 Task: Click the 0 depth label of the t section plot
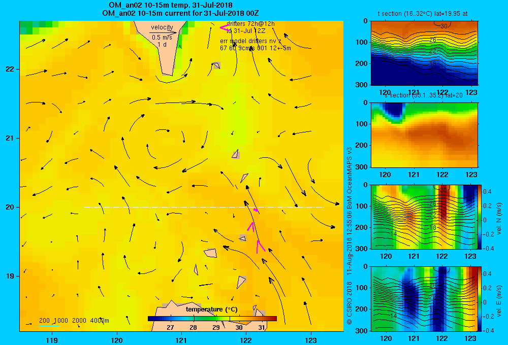(365, 21)
